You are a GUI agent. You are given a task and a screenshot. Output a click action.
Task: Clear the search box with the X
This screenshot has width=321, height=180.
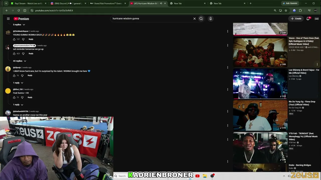click(194, 18)
